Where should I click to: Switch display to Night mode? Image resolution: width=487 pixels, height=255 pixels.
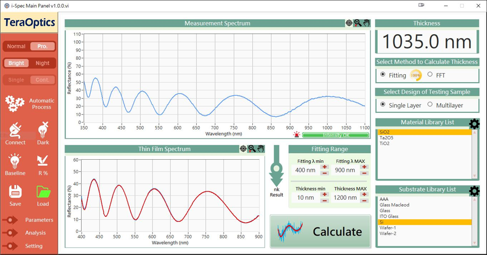coord(42,63)
